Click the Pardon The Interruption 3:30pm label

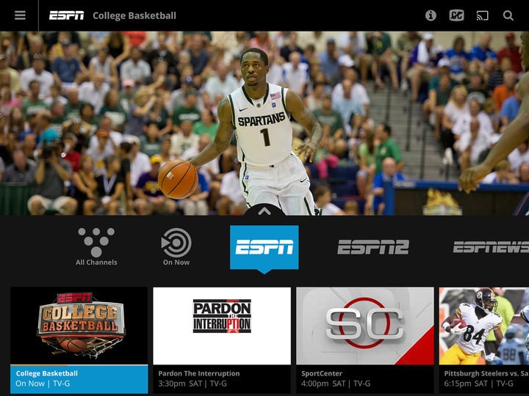(x=222, y=379)
